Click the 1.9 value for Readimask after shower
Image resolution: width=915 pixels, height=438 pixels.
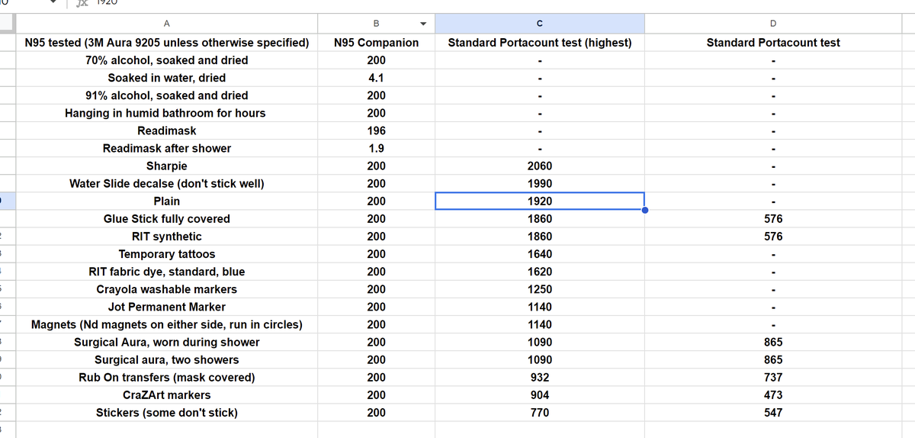pos(377,148)
